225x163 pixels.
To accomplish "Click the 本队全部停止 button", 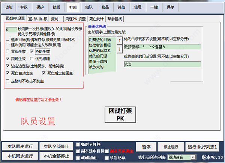I will [56, 146].
